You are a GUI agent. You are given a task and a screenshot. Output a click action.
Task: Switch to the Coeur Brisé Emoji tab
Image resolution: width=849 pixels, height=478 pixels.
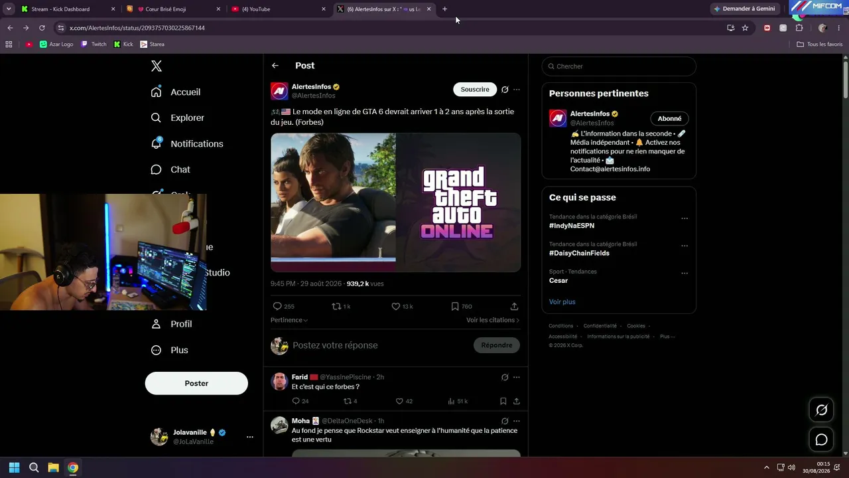(172, 9)
